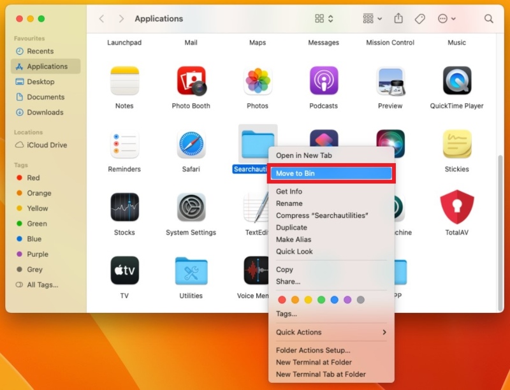This screenshot has height=390, width=510.
Task: Open Tags… from context menu
Action: (331, 314)
